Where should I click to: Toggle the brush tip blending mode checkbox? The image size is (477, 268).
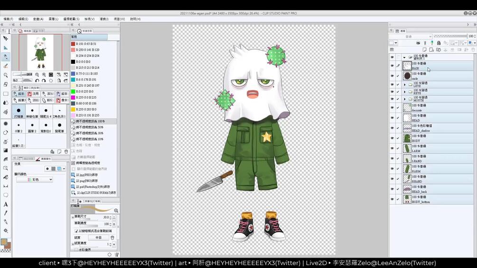point(76,231)
